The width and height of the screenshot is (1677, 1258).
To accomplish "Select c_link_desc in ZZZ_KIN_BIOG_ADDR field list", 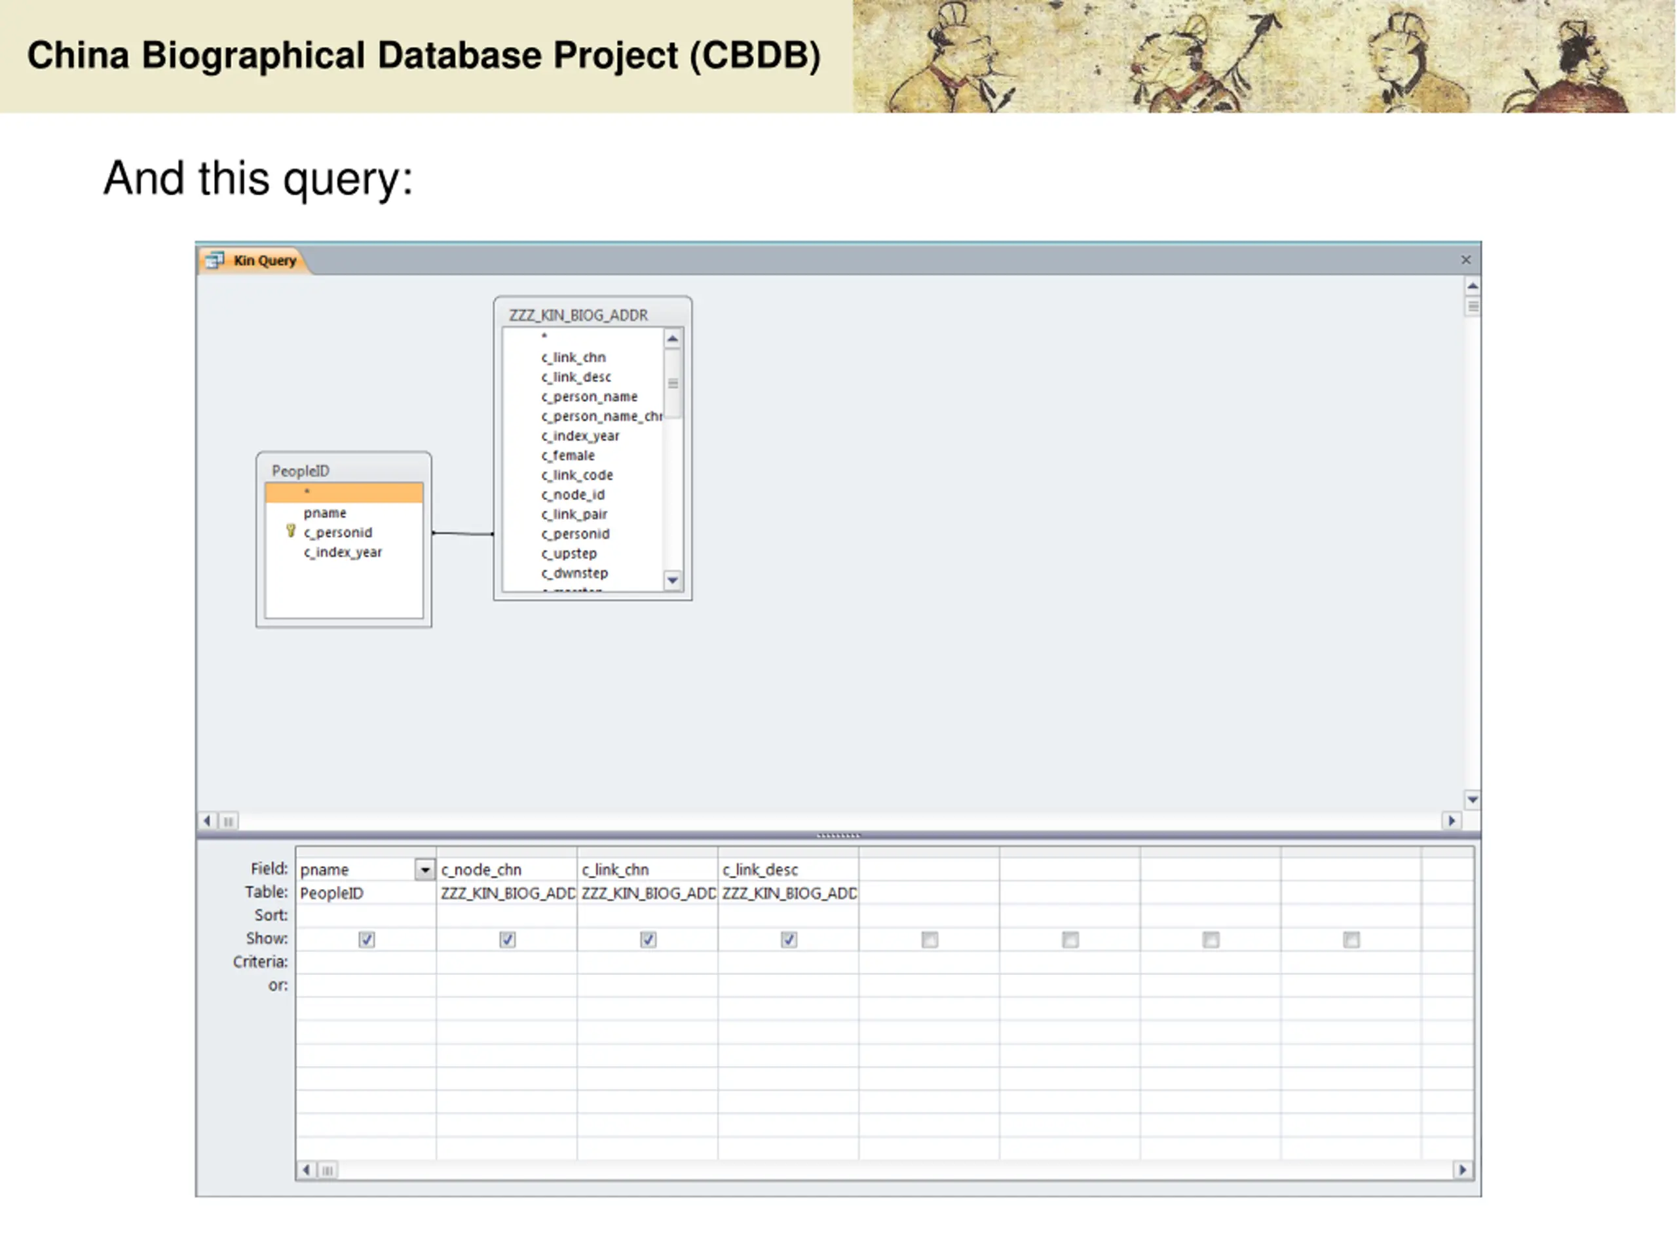I will pyautogui.click(x=575, y=377).
